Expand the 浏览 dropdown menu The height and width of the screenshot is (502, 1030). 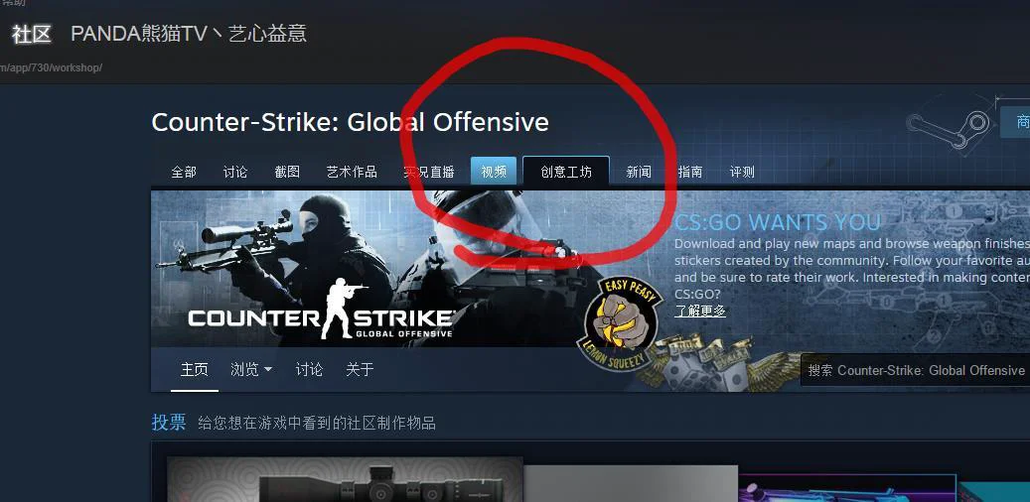point(251,369)
